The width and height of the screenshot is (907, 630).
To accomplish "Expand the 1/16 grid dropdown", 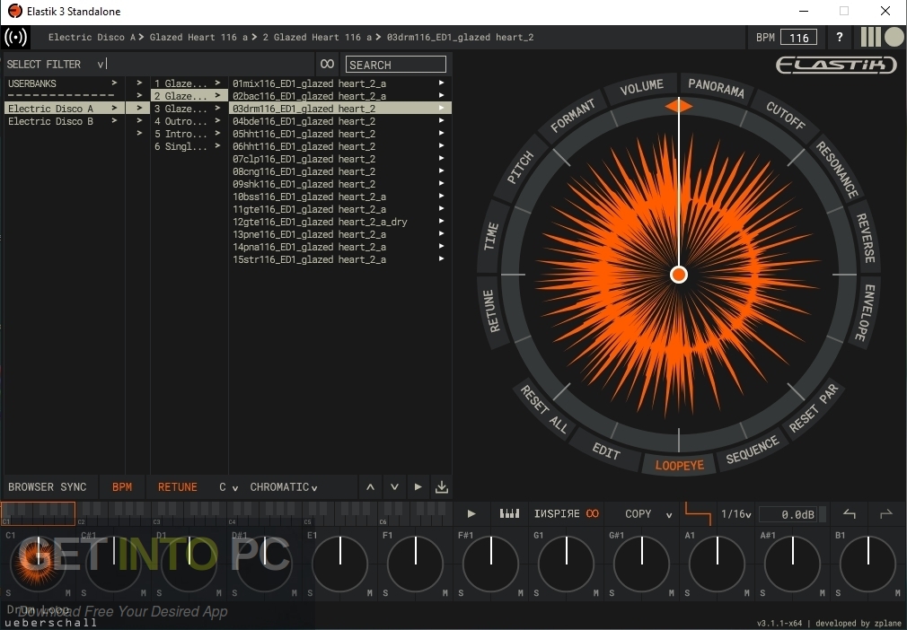I will point(735,514).
